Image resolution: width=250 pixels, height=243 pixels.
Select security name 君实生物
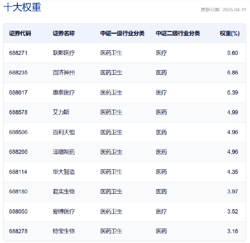64,191
